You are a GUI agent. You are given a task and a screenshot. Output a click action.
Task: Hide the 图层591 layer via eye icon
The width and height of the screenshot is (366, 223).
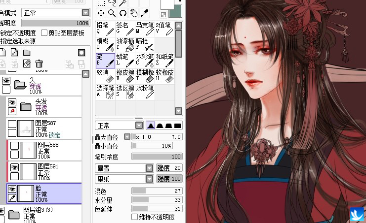(x=13, y=167)
